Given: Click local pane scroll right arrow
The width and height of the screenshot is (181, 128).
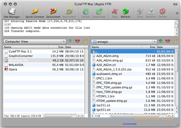Looking at the screenshot, I should (x=82, y=116).
